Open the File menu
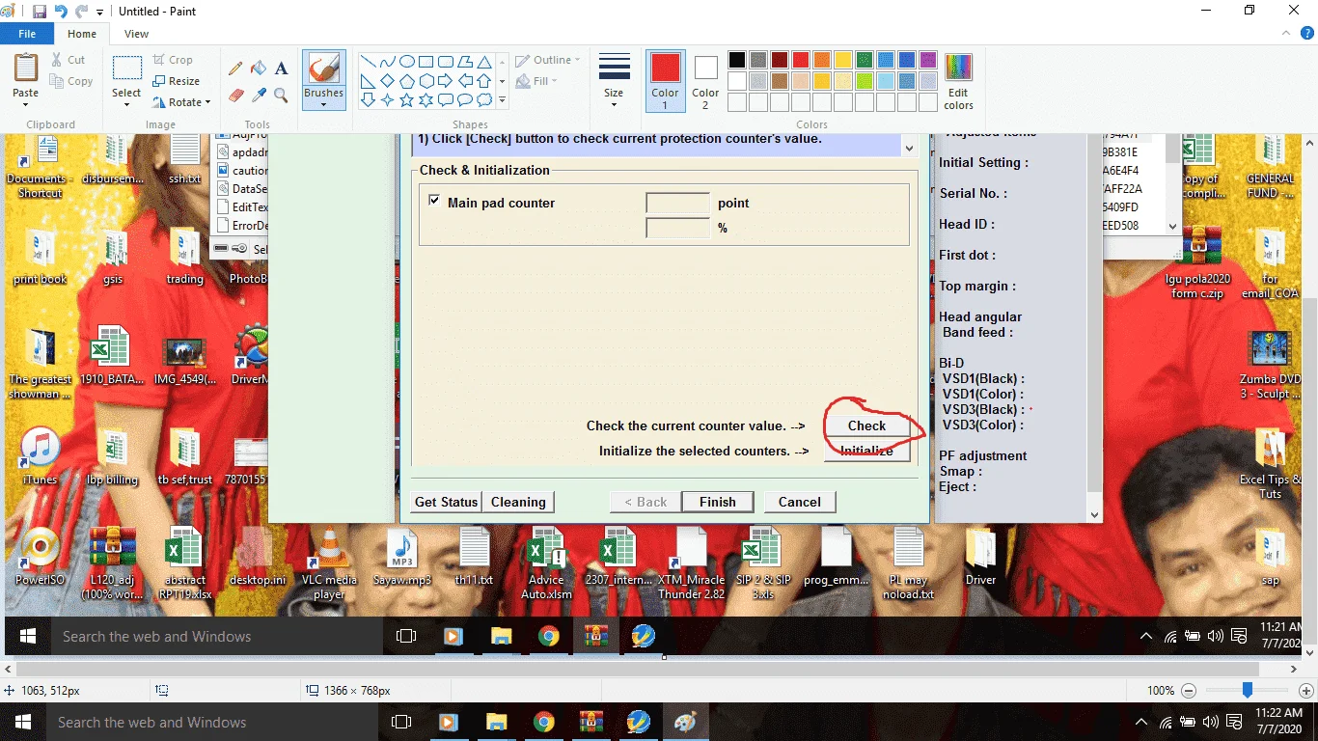The width and height of the screenshot is (1318, 741). [x=27, y=34]
